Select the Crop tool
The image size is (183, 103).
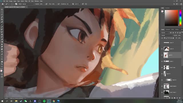pos(2,19)
